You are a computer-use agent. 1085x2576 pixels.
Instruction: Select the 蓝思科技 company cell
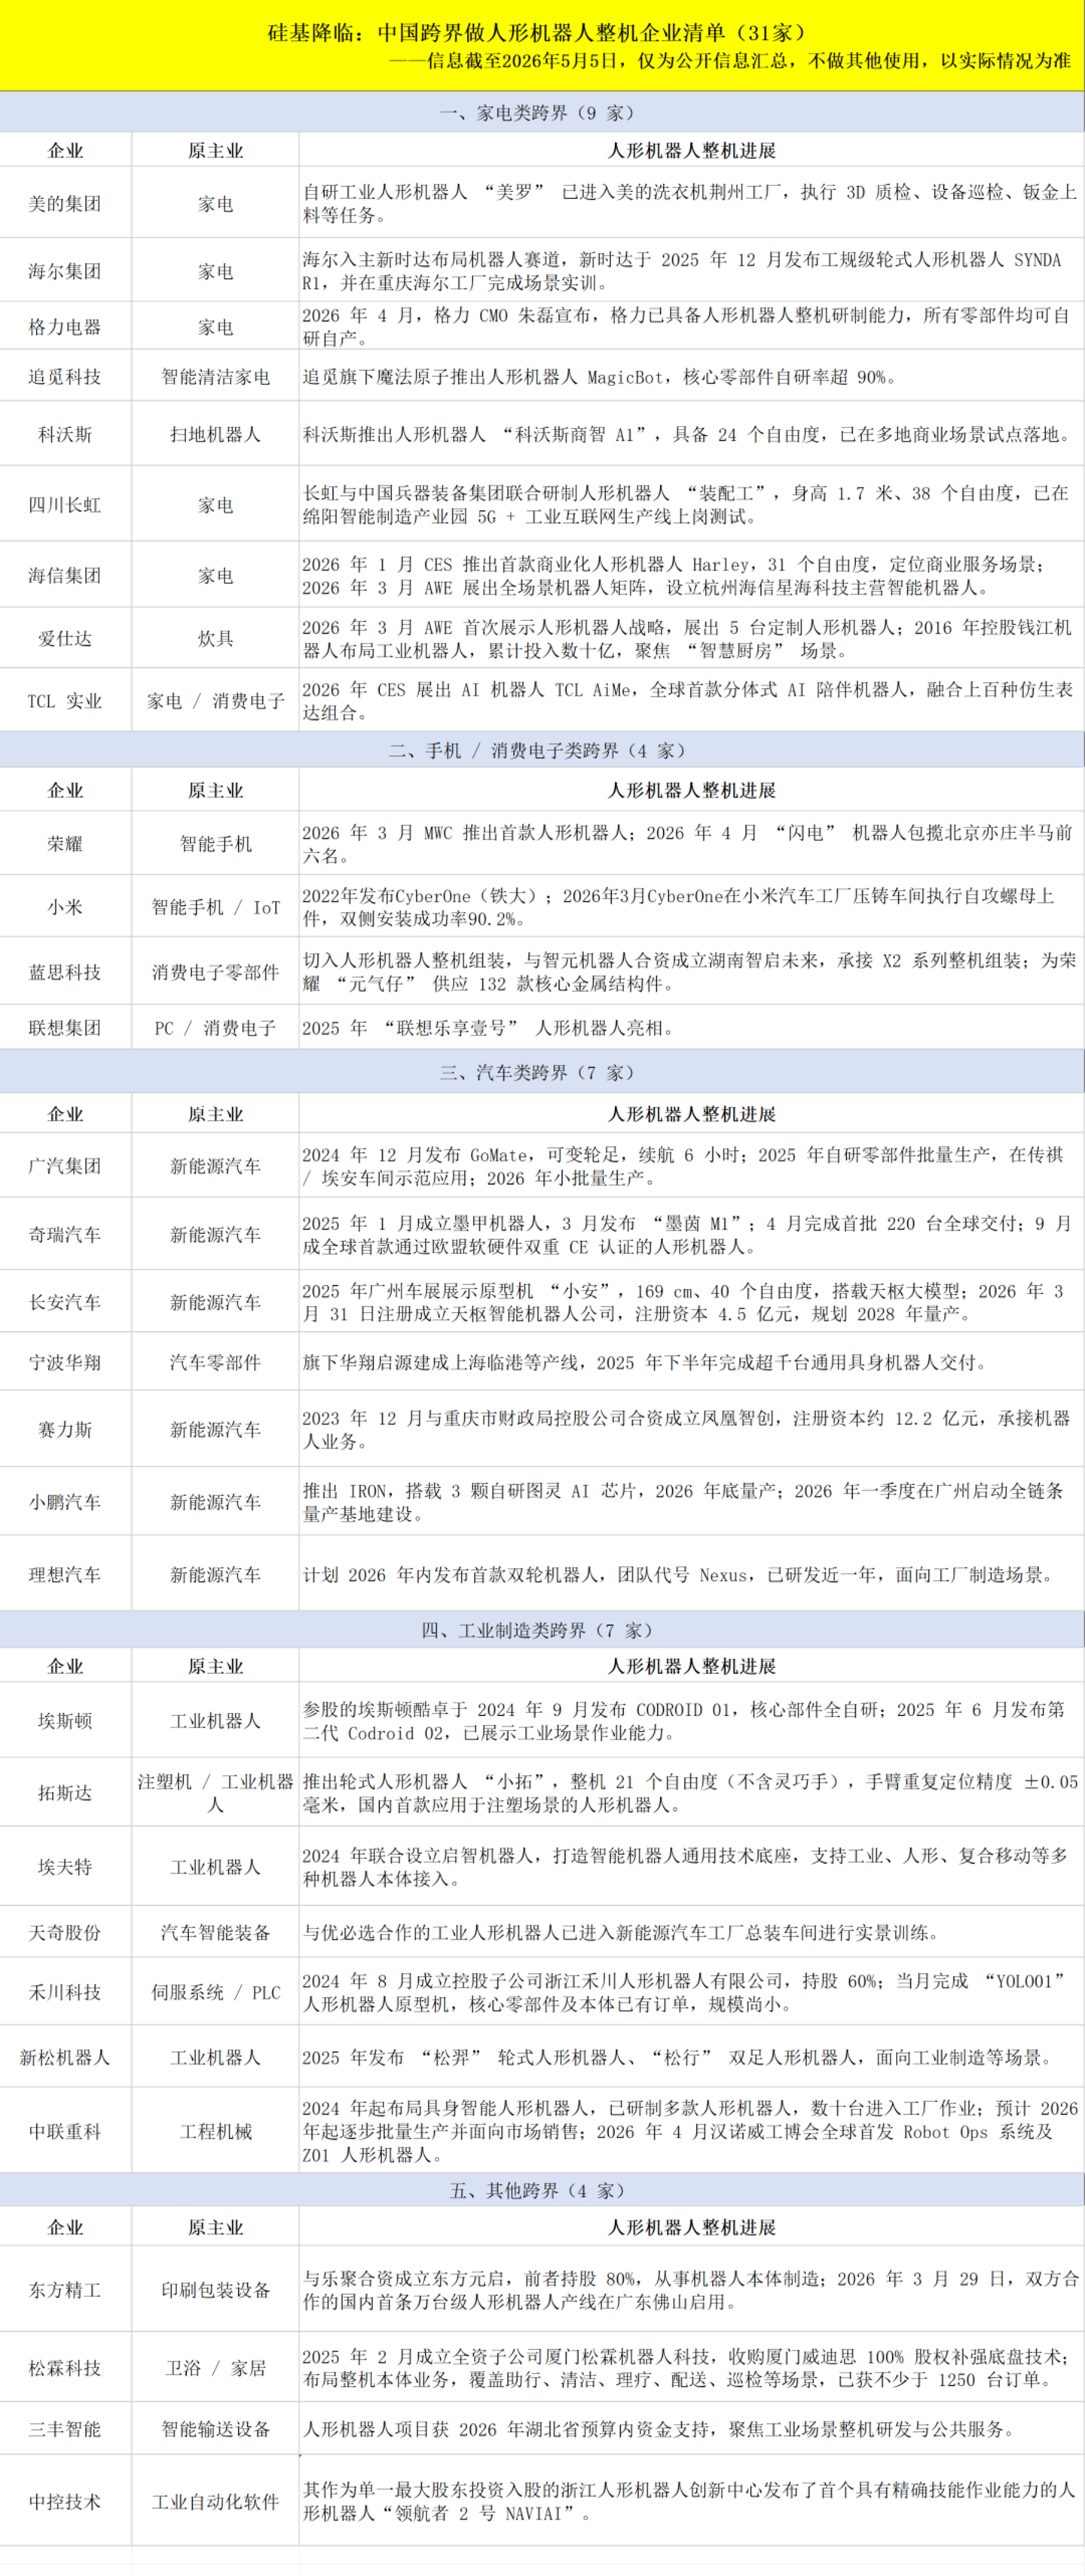coord(65,972)
